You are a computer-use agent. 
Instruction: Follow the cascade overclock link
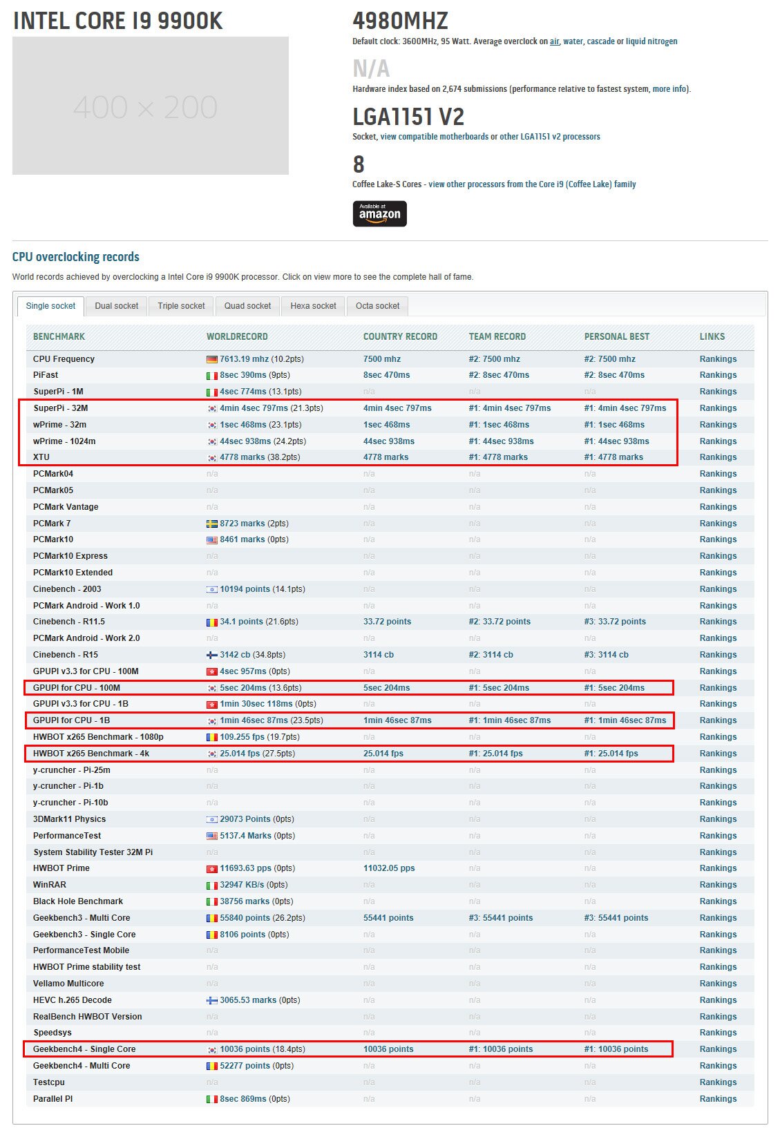pyautogui.click(x=600, y=41)
